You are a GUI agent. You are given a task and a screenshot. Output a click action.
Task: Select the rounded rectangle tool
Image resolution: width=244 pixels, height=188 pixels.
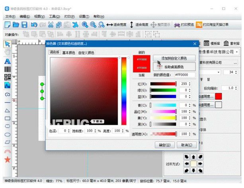[8, 126]
